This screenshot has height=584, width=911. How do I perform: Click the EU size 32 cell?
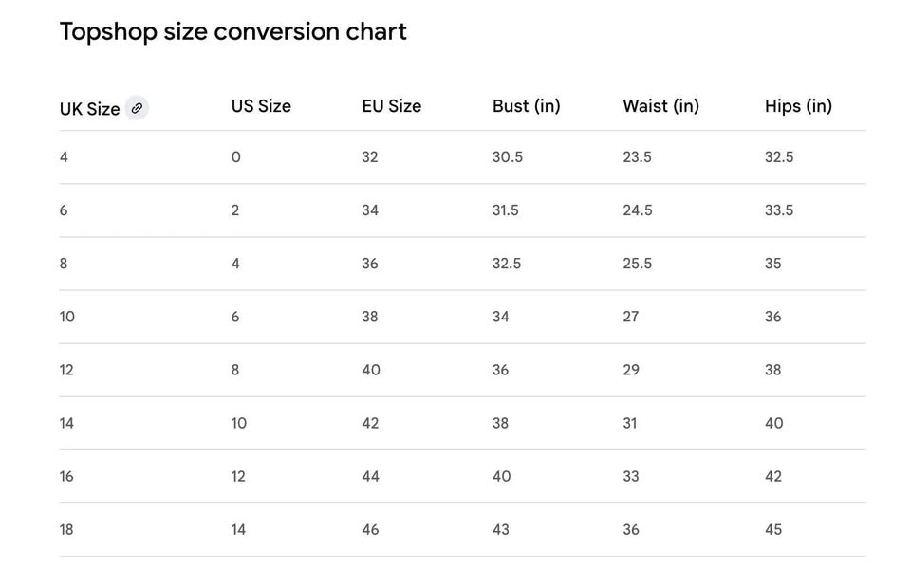[370, 157]
